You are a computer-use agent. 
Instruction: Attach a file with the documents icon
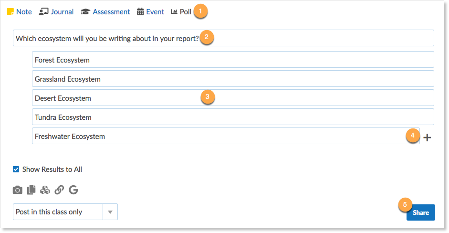pyautogui.click(x=31, y=190)
